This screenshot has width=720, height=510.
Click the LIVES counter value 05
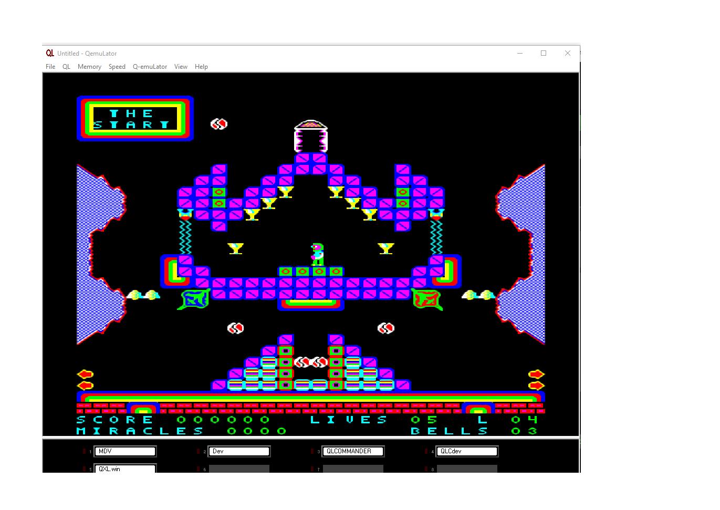pyautogui.click(x=424, y=420)
